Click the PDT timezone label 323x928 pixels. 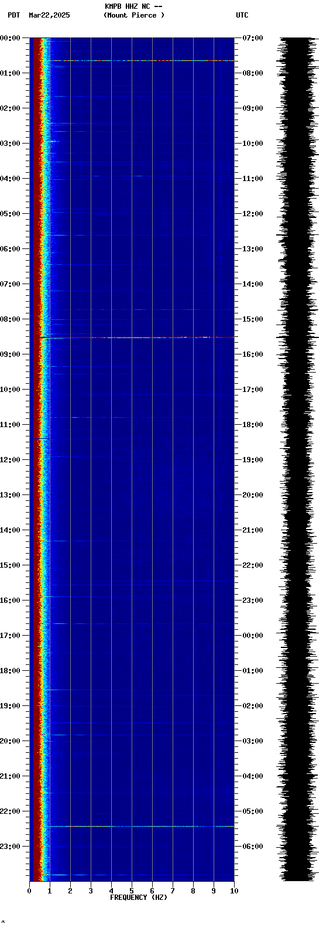click(x=13, y=15)
